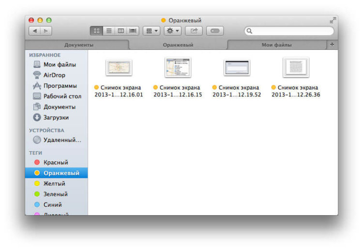The width and height of the screenshot is (363, 250).
Task: Select screenshot thumbnail ending 12.16.01
Action: point(119,67)
